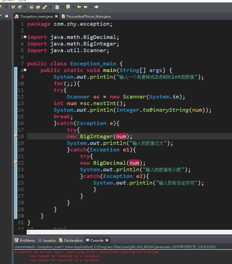Image resolution: width=232 pixels, height=264 pixels.
Task: Click the Search flashlight toolbar icon
Action: point(45,7)
